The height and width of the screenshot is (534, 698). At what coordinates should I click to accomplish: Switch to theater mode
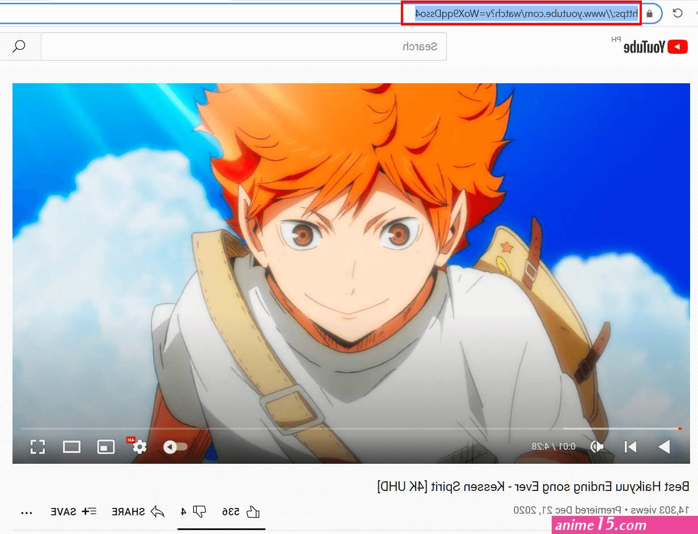click(71, 447)
